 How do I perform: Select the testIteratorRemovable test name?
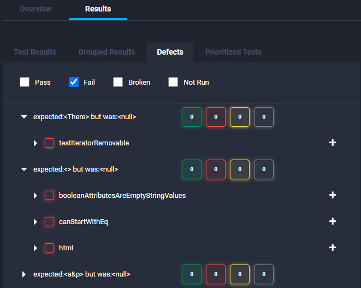[x=94, y=143]
